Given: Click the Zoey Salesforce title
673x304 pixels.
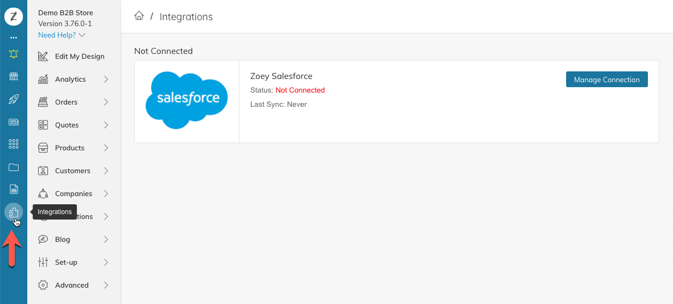Looking at the screenshot, I should point(281,76).
